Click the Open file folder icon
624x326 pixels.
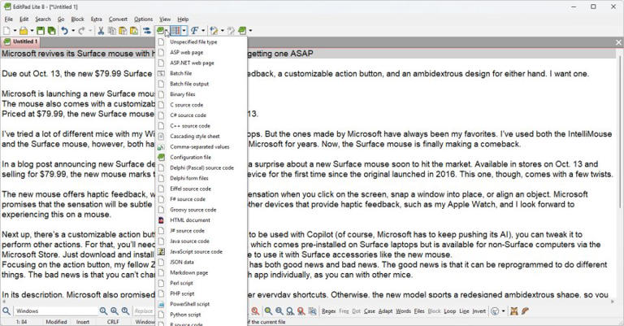click(24, 31)
